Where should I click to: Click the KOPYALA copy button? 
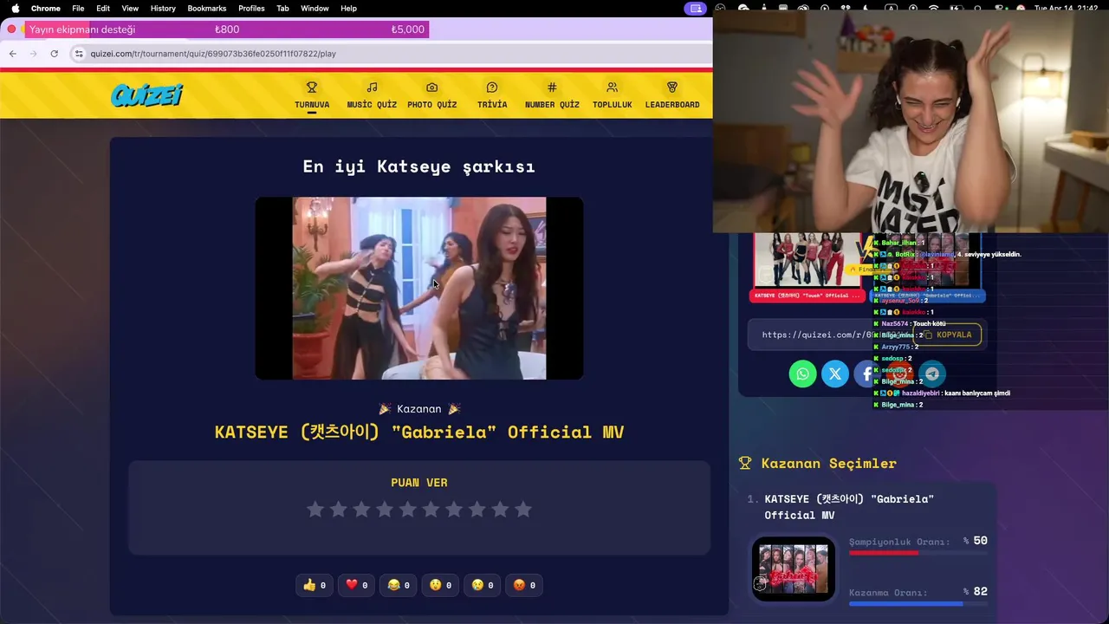(x=949, y=335)
